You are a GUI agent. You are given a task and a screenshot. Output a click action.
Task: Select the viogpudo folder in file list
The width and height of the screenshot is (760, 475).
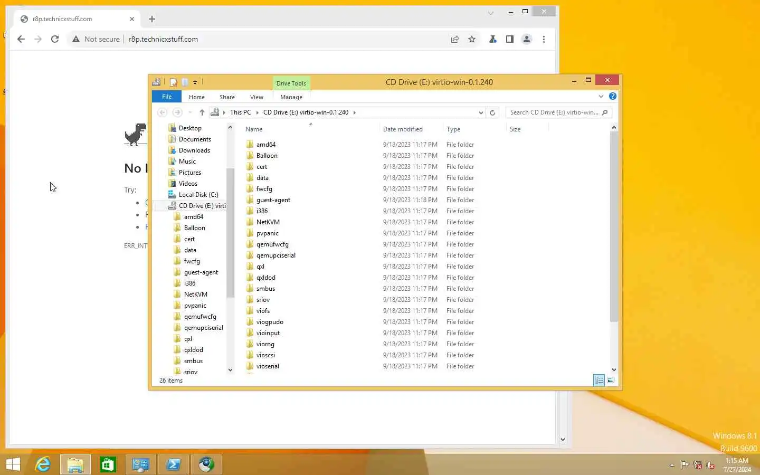270,322
